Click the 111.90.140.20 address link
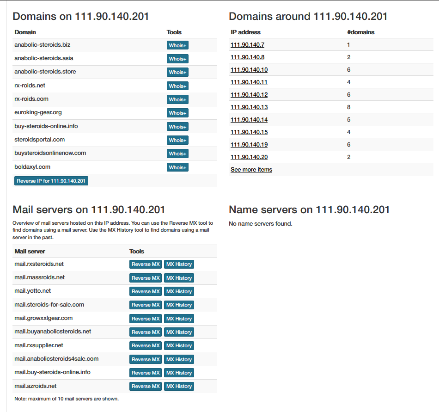439x412 pixels. point(249,157)
